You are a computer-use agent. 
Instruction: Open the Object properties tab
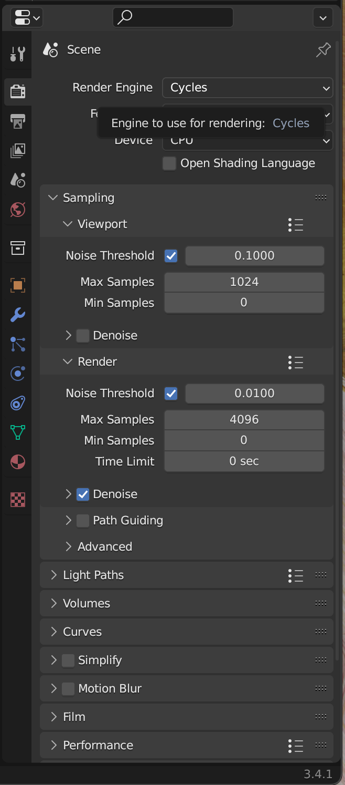(17, 285)
